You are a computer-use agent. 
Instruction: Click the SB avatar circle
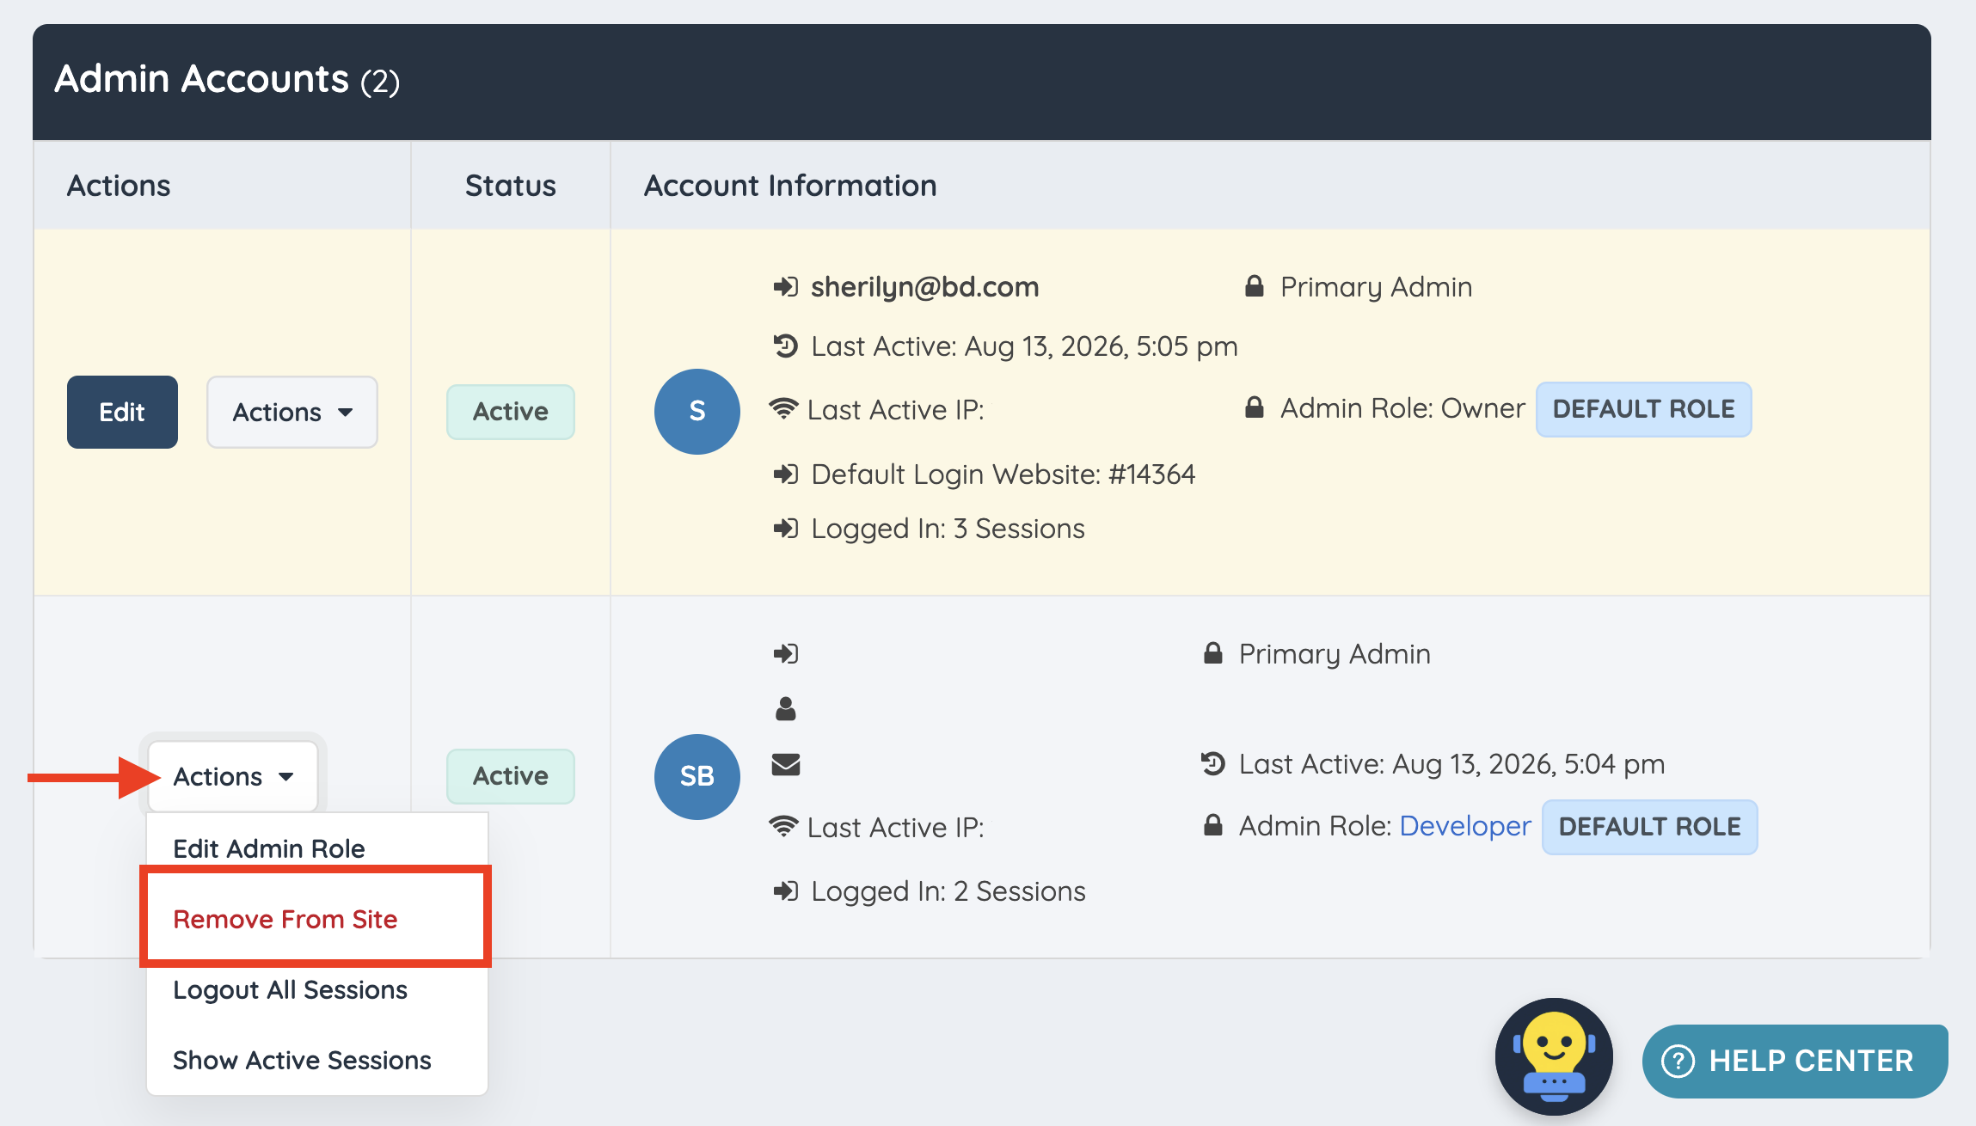pos(697,776)
